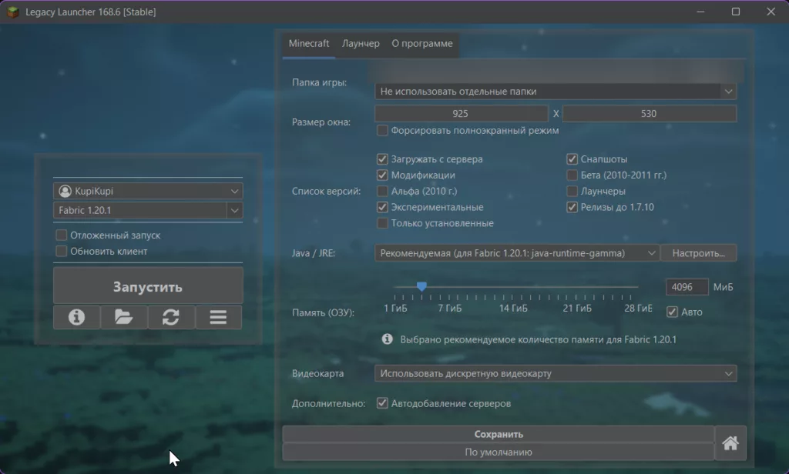Open the hamburger menu icon
This screenshot has height=474, width=789.
218,317
